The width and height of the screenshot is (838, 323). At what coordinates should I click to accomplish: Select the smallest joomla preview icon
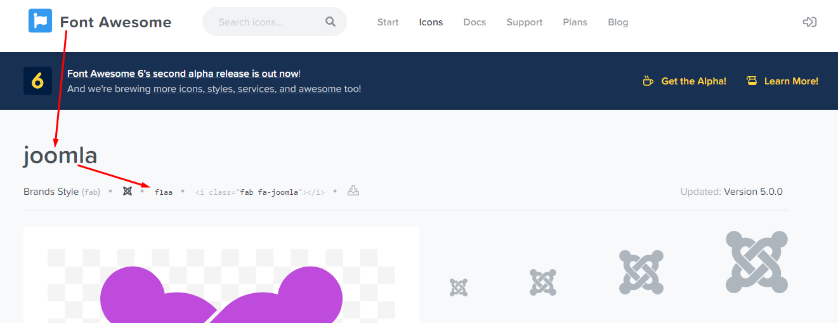459,287
